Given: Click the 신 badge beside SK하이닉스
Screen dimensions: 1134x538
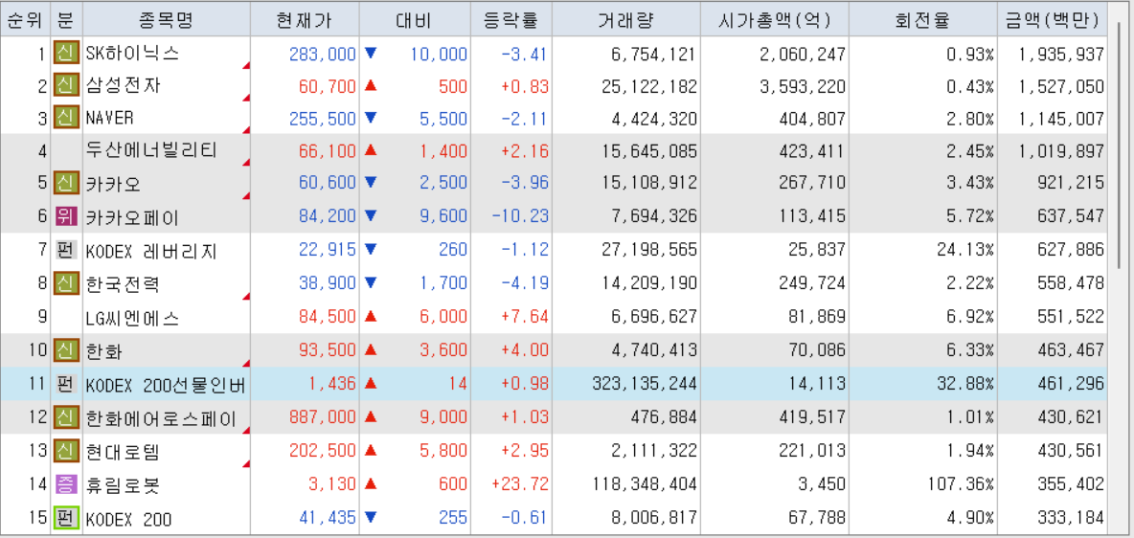Looking at the screenshot, I should (x=66, y=54).
